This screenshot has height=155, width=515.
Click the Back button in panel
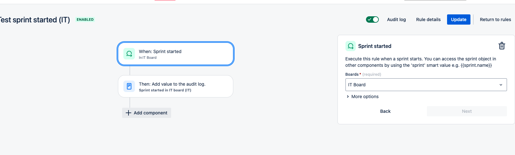pos(385,111)
